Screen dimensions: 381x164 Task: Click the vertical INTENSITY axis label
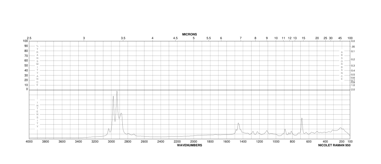click(x=37, y=114)
